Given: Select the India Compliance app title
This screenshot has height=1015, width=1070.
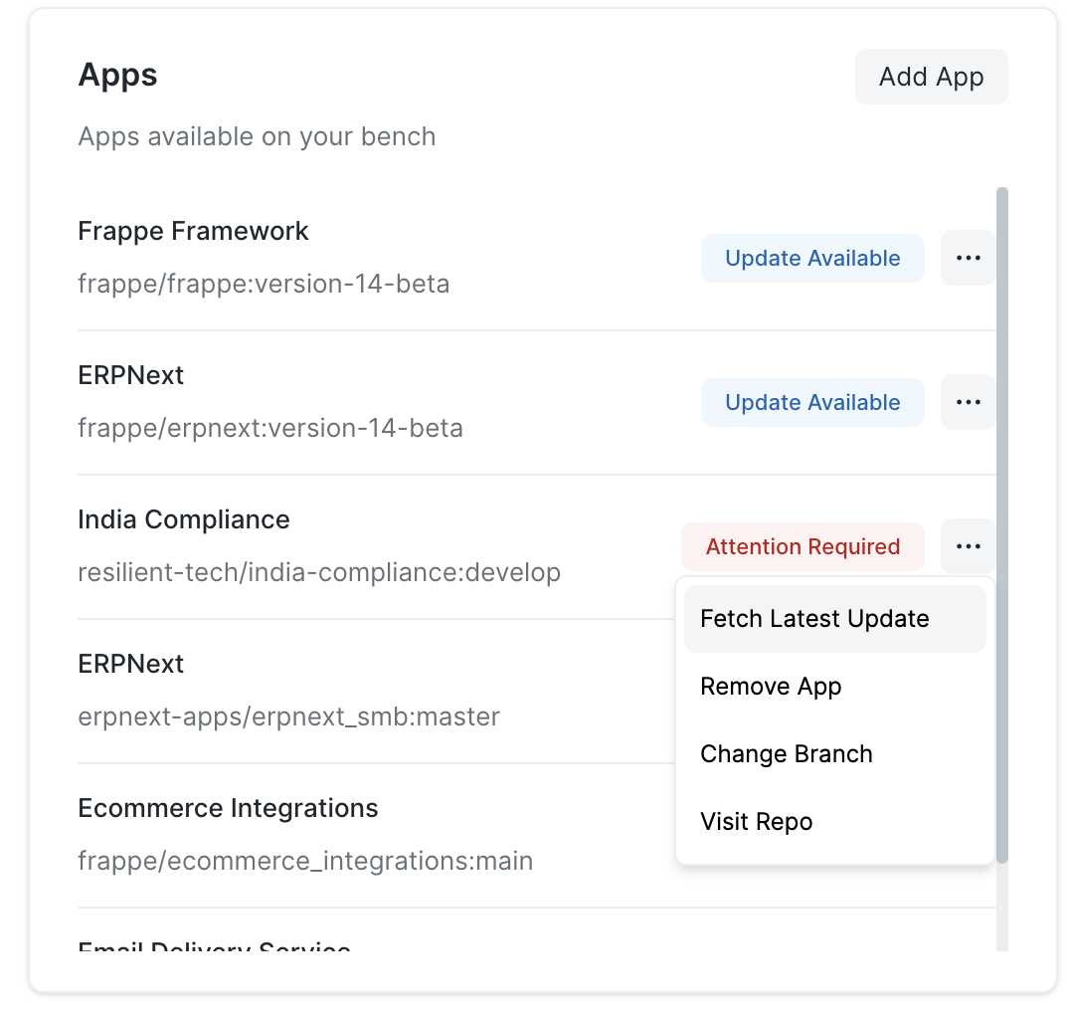Looking at the screenshot, I should (x=184, y=519).
